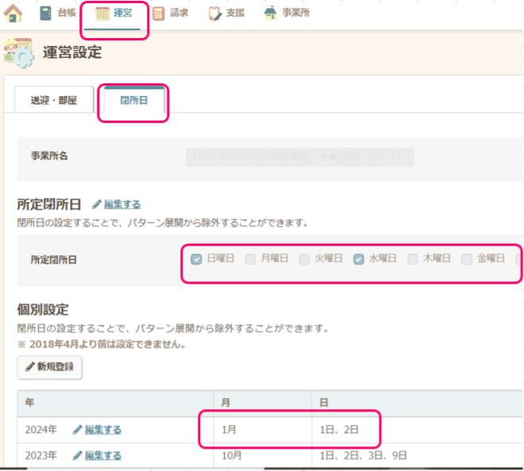Screen dimensions: 524x471
Task: Switch to the 送迎・部屋 tab
Action: click(54, 101)
